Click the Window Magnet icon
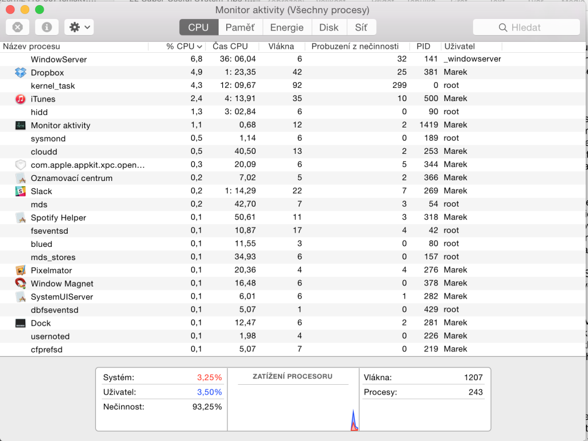This screenshot has height=441, width=588. pos(20,283)
